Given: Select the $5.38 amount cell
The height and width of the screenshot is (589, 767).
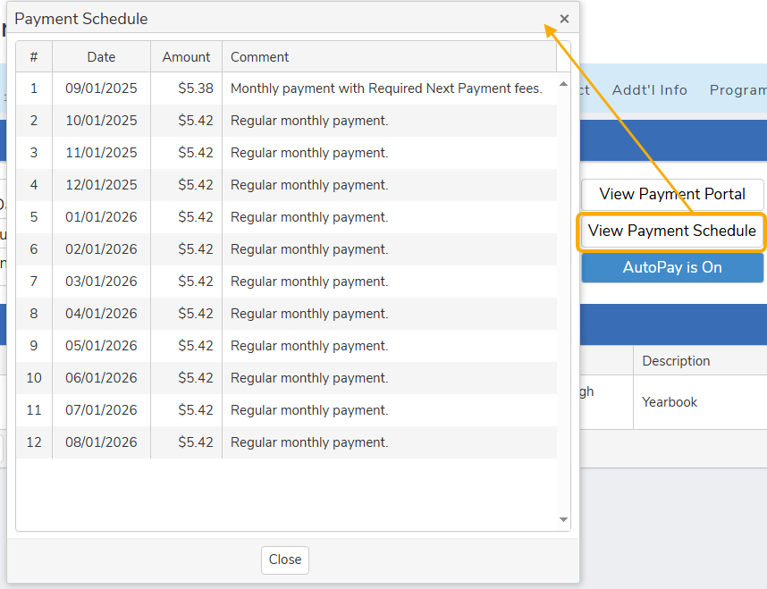Looking at the screenshot, I should 186,88.
